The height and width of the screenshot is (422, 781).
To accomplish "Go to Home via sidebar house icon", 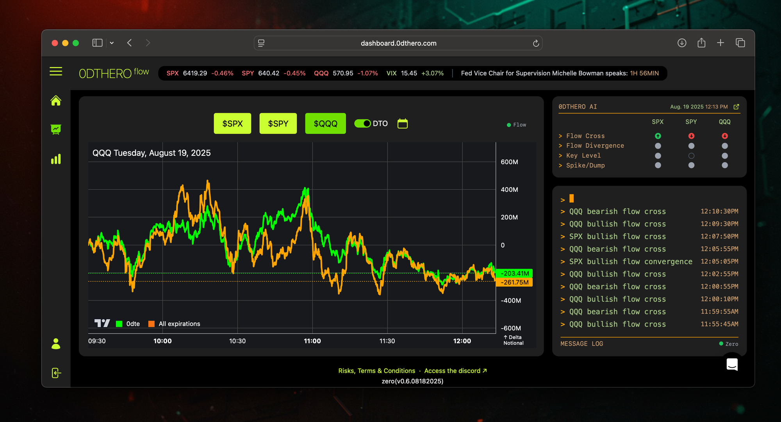I will click(x=56, y=101).
